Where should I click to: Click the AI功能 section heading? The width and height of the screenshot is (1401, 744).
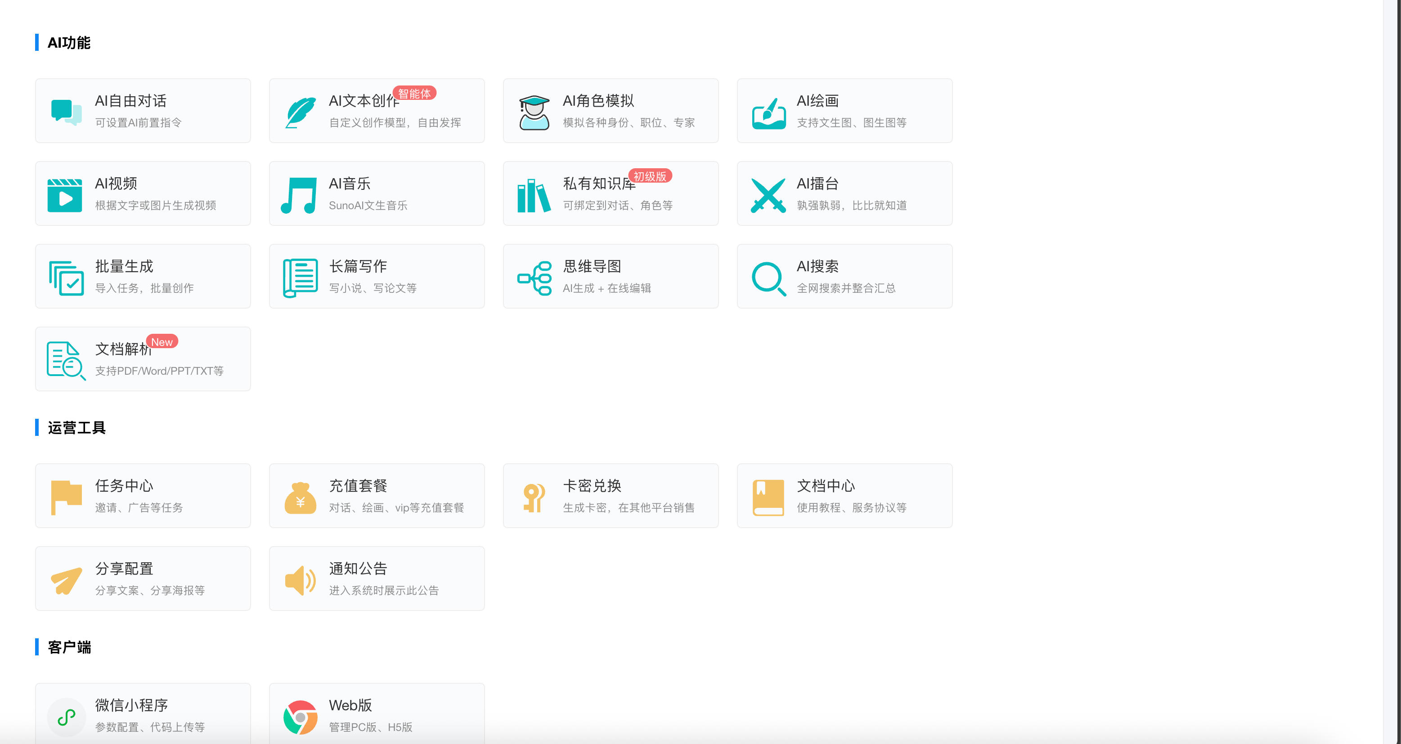point(69,43)
